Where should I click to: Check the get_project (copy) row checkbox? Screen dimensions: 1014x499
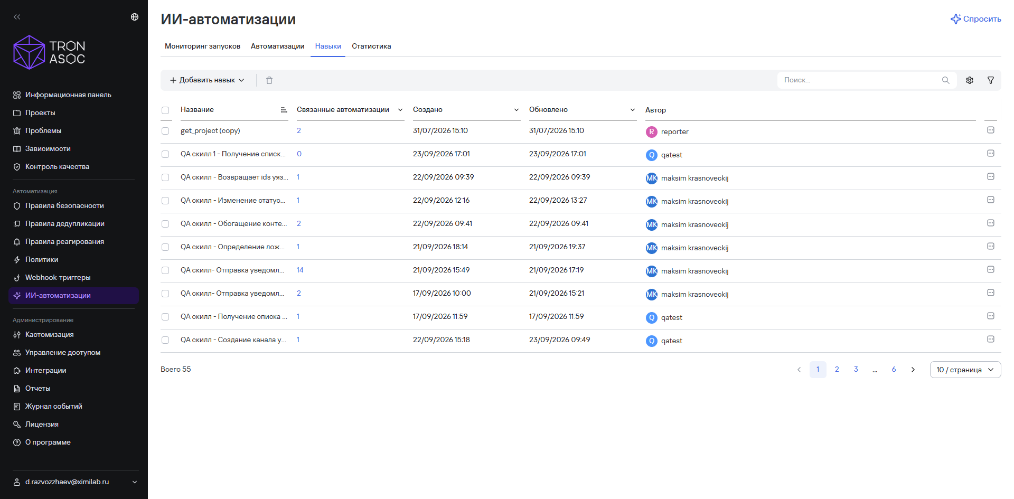[165, 131]
